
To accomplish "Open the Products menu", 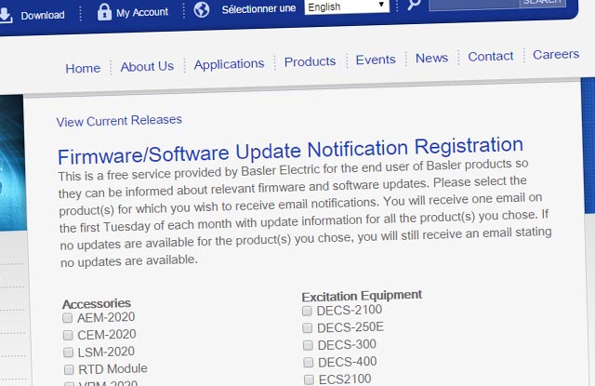I will (x=310, y=61).
